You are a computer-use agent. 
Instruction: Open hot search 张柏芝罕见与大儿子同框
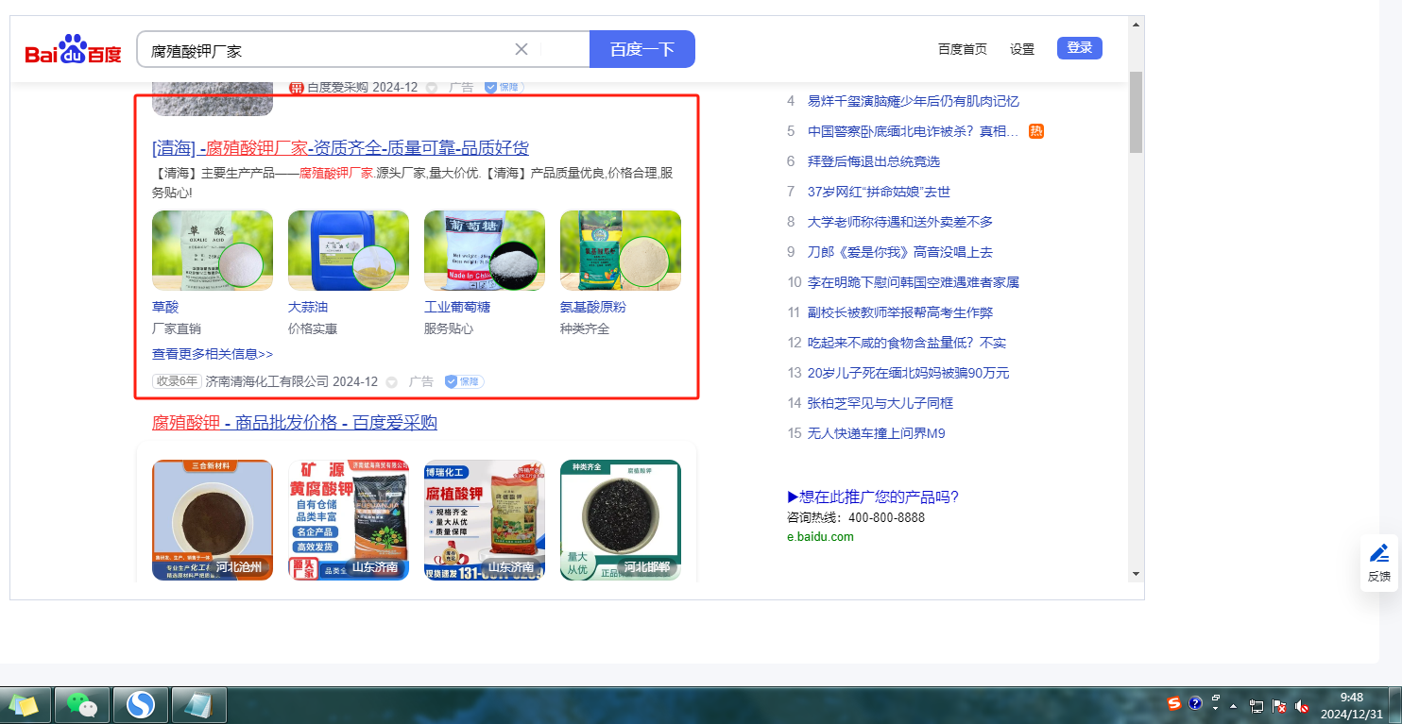(x=881, y=403)
